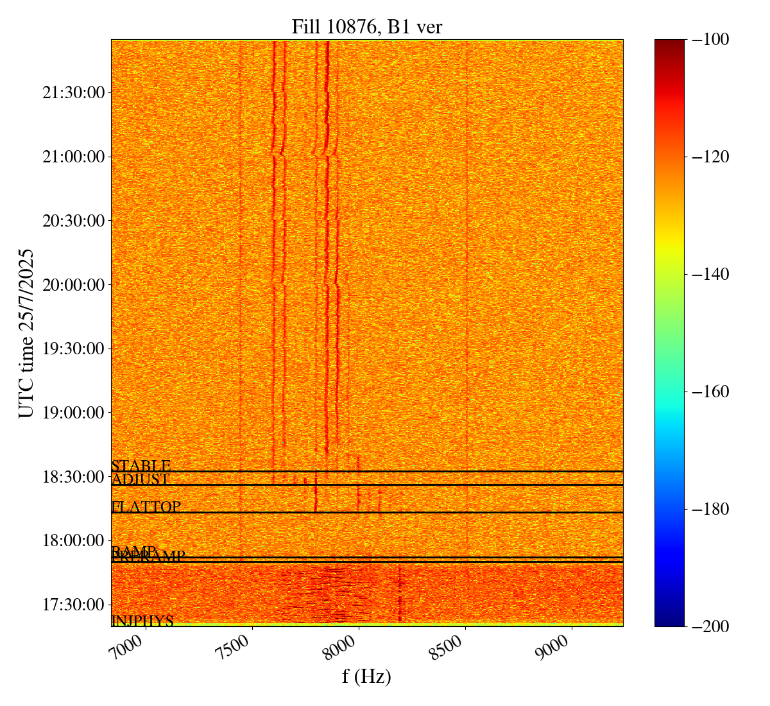Image resolution: width=770 pixels, height=706 pixels.
Task: Pick the INJPHYS phase label
Action: pyautogui.click(x=142, y=621)
